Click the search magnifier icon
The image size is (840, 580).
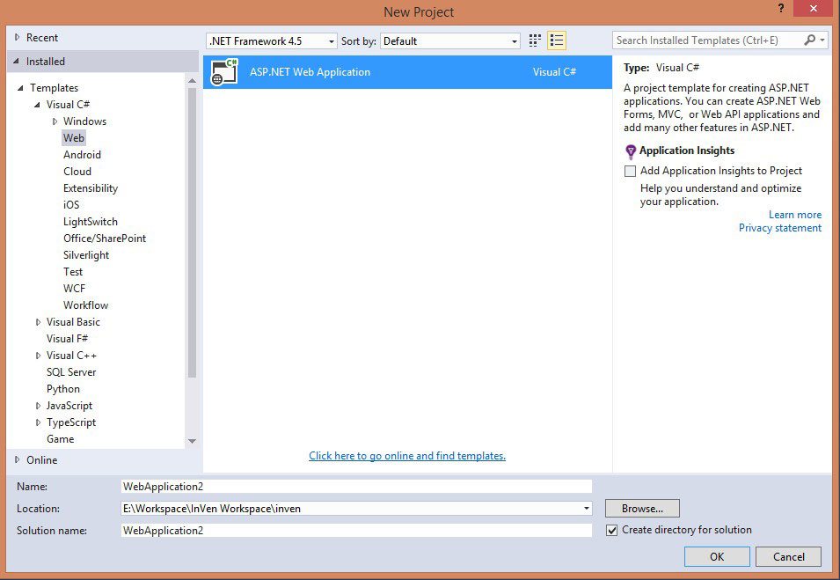(x=810, y=40)
